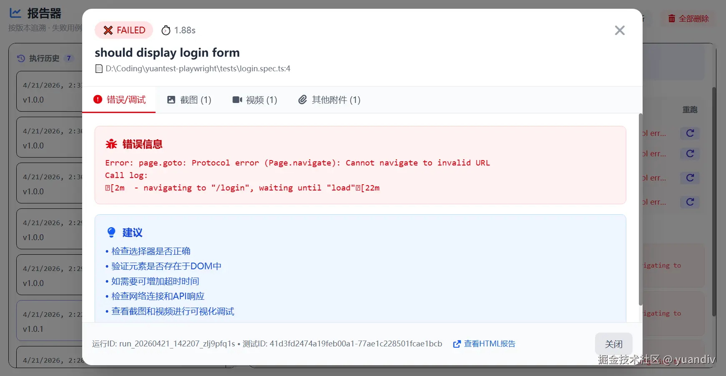This screenshot has height=376, width=726.
Task: Click the lightbulb icon beside 建议
Action: pos(111,233)
